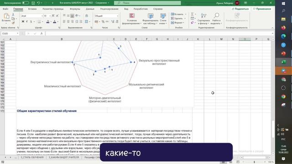Open the cell borders dropdown arrow

click(42, 22)
